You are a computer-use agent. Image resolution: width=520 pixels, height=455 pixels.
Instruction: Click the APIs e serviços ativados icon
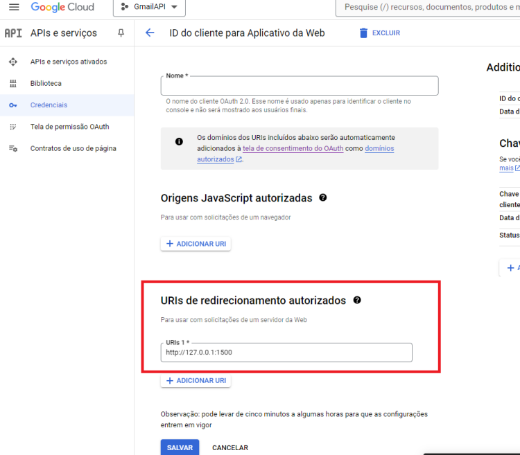13,62
